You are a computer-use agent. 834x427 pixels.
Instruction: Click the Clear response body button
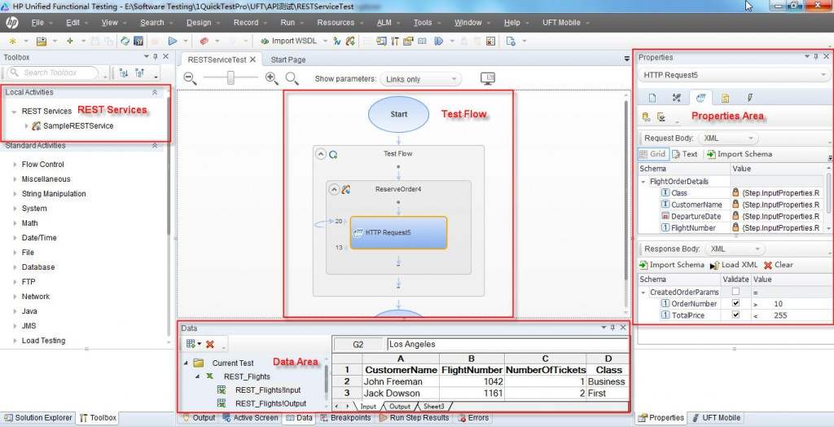pyautogui.click(x=778, y=265)
